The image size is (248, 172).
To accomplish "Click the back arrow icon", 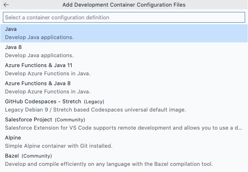I will [x=6, y=5].
